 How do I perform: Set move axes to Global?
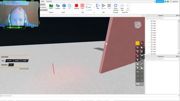(x=9, y=61)
